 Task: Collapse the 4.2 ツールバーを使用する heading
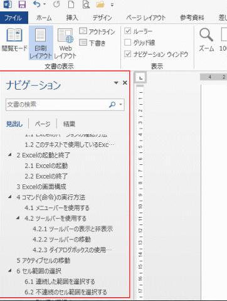click(x=18, y=218)
